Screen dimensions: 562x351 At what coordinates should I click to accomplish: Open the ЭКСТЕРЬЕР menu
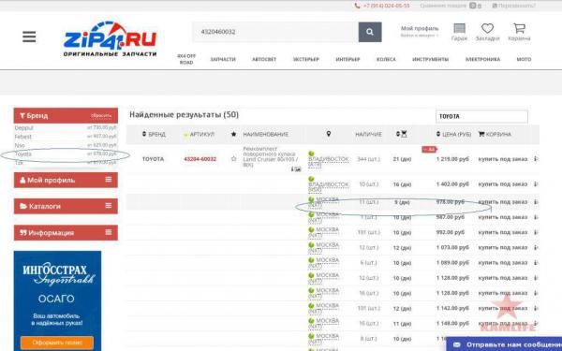(x=305, y=59)
